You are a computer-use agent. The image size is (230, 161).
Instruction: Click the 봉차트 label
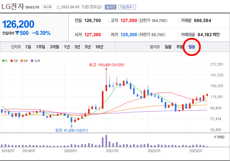click(155, 47)
